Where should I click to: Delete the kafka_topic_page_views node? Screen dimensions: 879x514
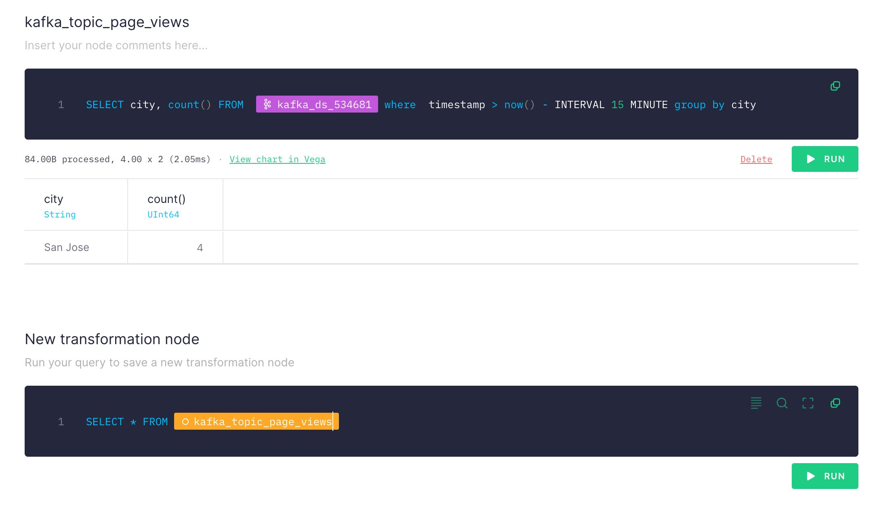756,159
